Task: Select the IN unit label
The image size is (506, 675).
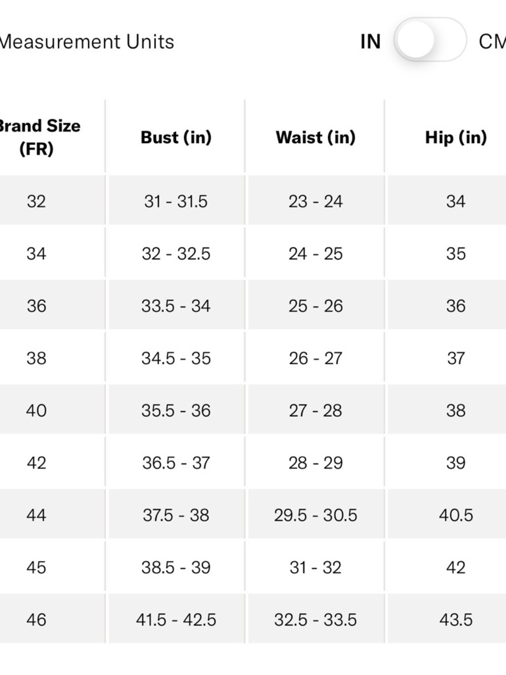Action: (370, 42)
